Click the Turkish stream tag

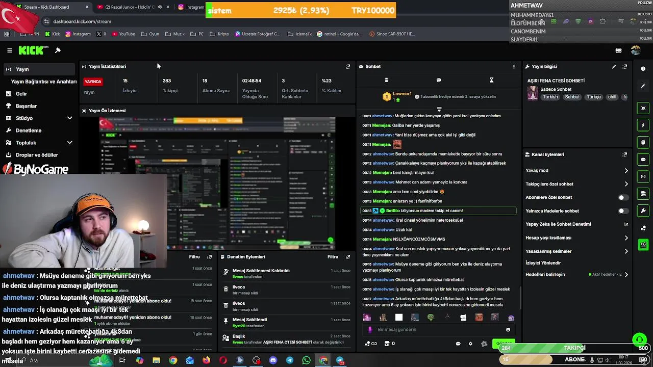pos(550,97)
